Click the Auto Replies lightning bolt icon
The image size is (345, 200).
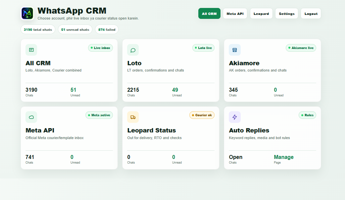pos(234,117)
